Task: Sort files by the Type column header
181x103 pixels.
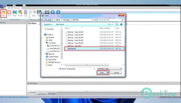Action: click(x=117, y=28)
